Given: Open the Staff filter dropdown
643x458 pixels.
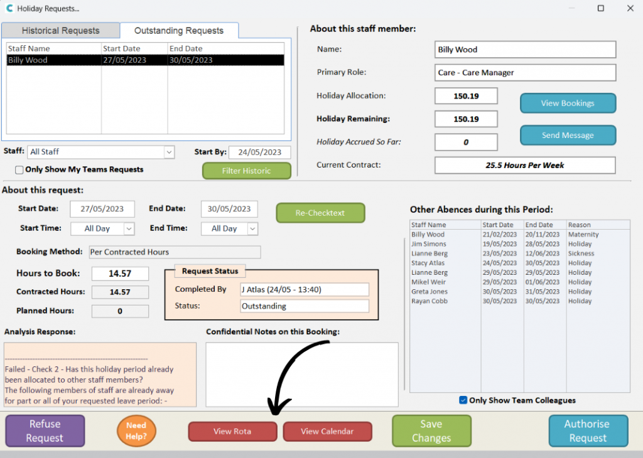Looking at the screenshot, I should 168,152.
